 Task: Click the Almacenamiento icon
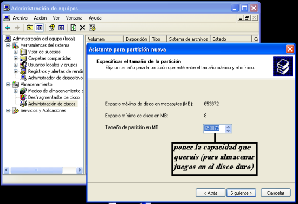point(16,84)
